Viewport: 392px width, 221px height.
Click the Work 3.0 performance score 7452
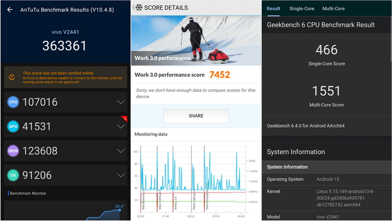pos(219,75)
